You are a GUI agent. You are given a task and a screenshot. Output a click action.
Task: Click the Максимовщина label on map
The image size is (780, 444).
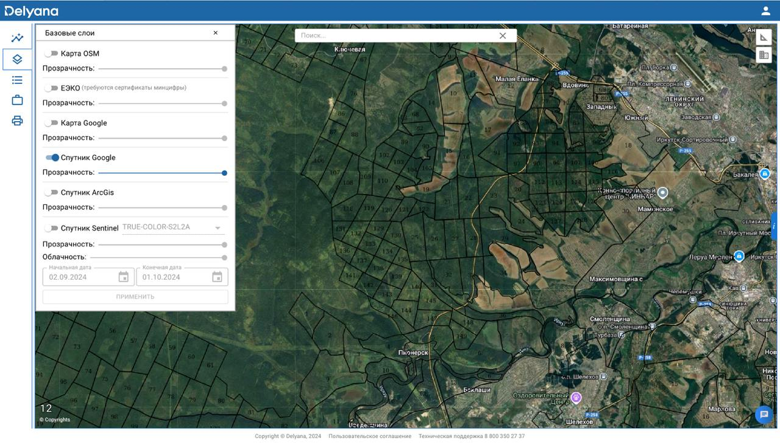616,279
